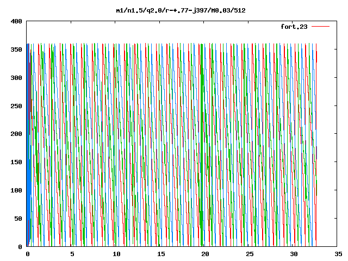
Task: Select y-axis label 100
Action: coord(16,190)
